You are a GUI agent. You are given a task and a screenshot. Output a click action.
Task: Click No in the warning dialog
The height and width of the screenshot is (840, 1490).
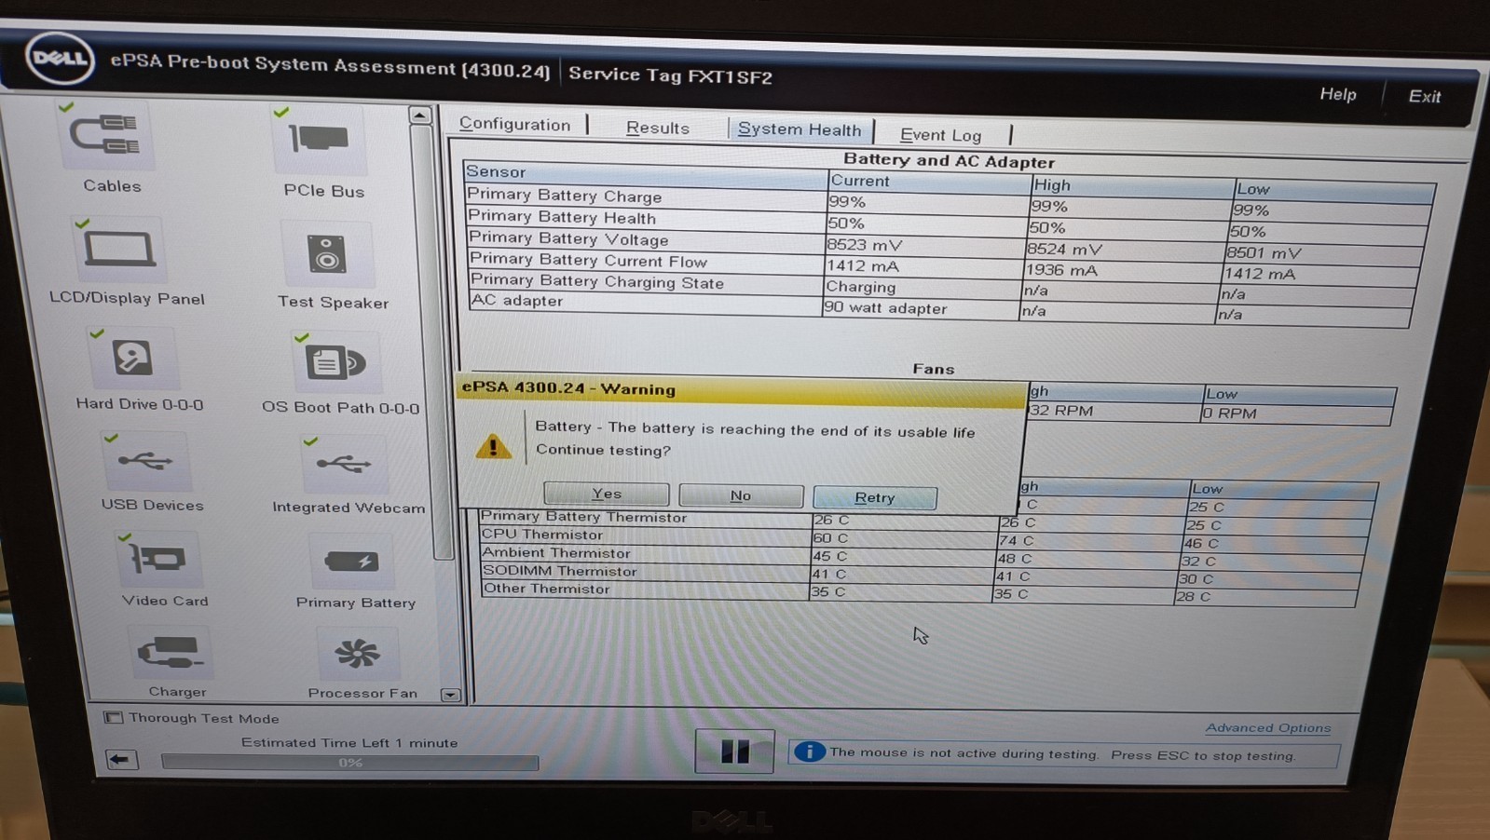click(741, 495)
